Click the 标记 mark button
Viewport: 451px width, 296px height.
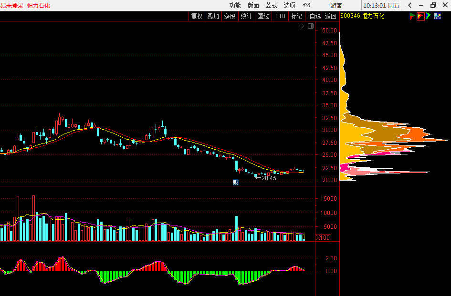click(x=296, y=16)
